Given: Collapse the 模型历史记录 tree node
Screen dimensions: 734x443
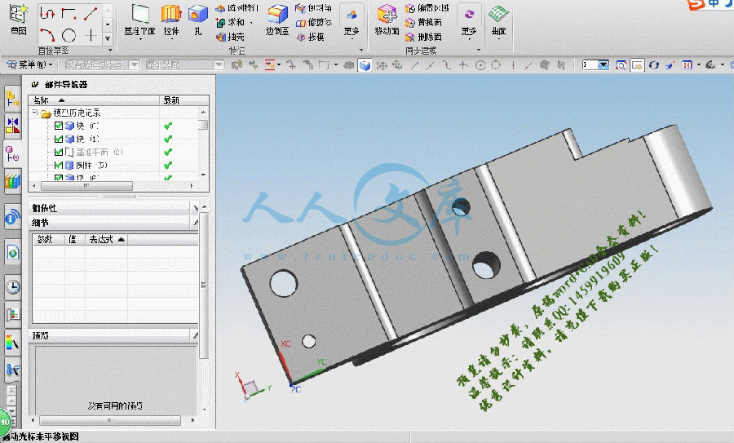Looking at the screenshot, I should [34, 113].
